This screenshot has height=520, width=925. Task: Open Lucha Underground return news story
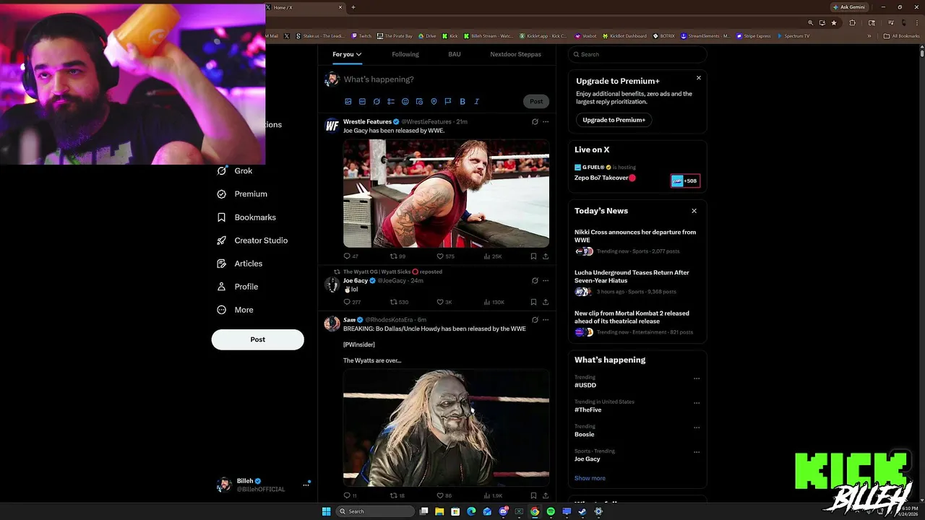point(637,282)
